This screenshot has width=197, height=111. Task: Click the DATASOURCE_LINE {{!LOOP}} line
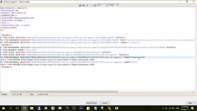(x=15, y=25)
